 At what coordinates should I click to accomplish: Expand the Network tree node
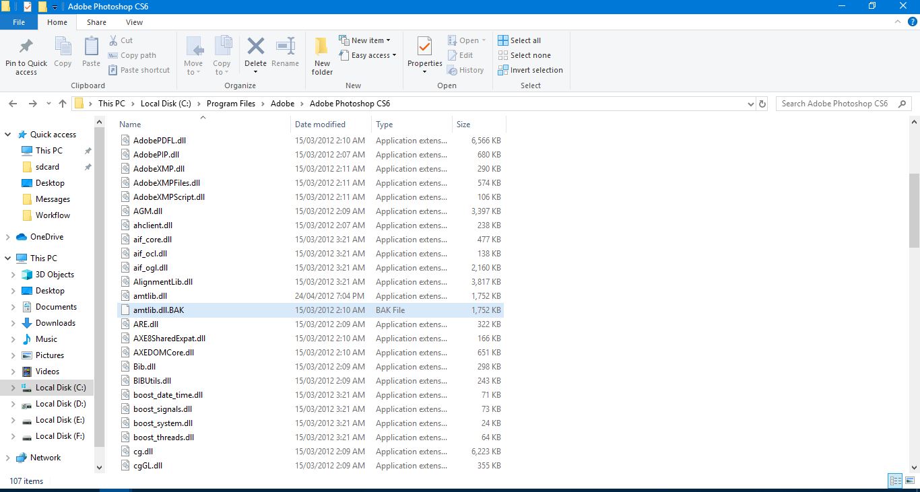click(x=8, y=458)
